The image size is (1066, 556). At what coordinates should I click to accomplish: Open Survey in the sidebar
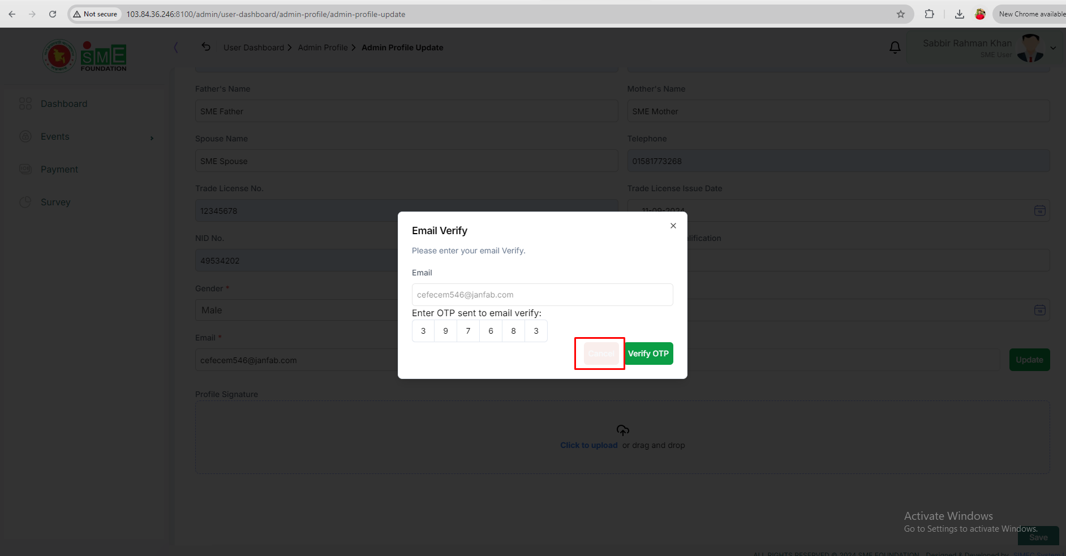click(x=55, y=202)
